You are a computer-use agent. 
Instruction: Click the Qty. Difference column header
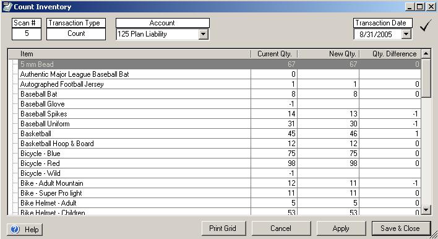[x=390, y=54]
